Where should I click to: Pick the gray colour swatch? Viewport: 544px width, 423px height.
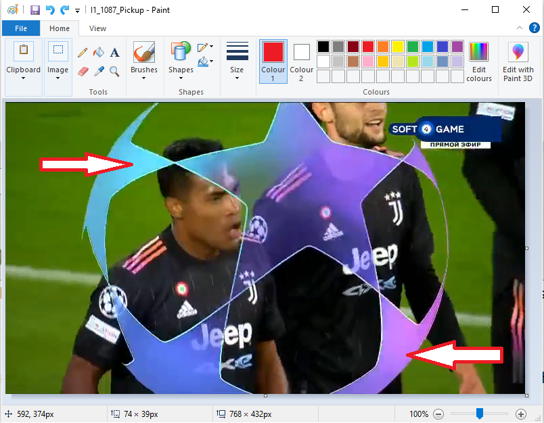(338, 47)
